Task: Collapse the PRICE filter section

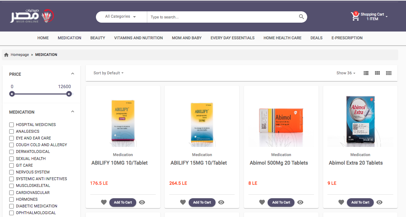Action: click(x=73, y=74)
